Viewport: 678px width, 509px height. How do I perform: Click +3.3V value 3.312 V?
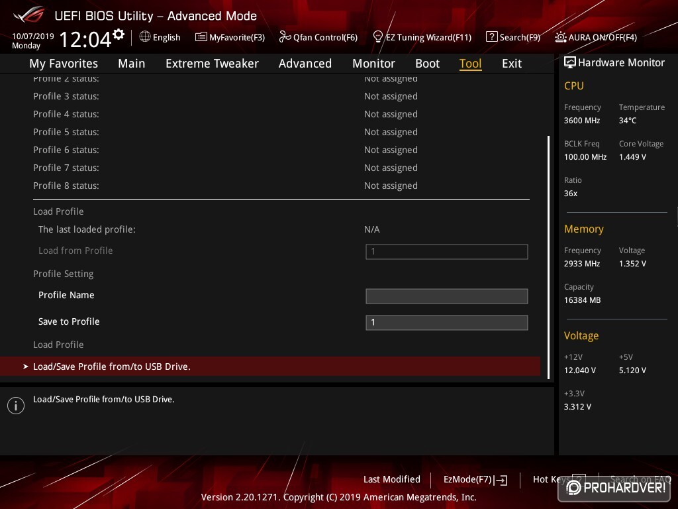pyautogui.click(x=577, y=407)
